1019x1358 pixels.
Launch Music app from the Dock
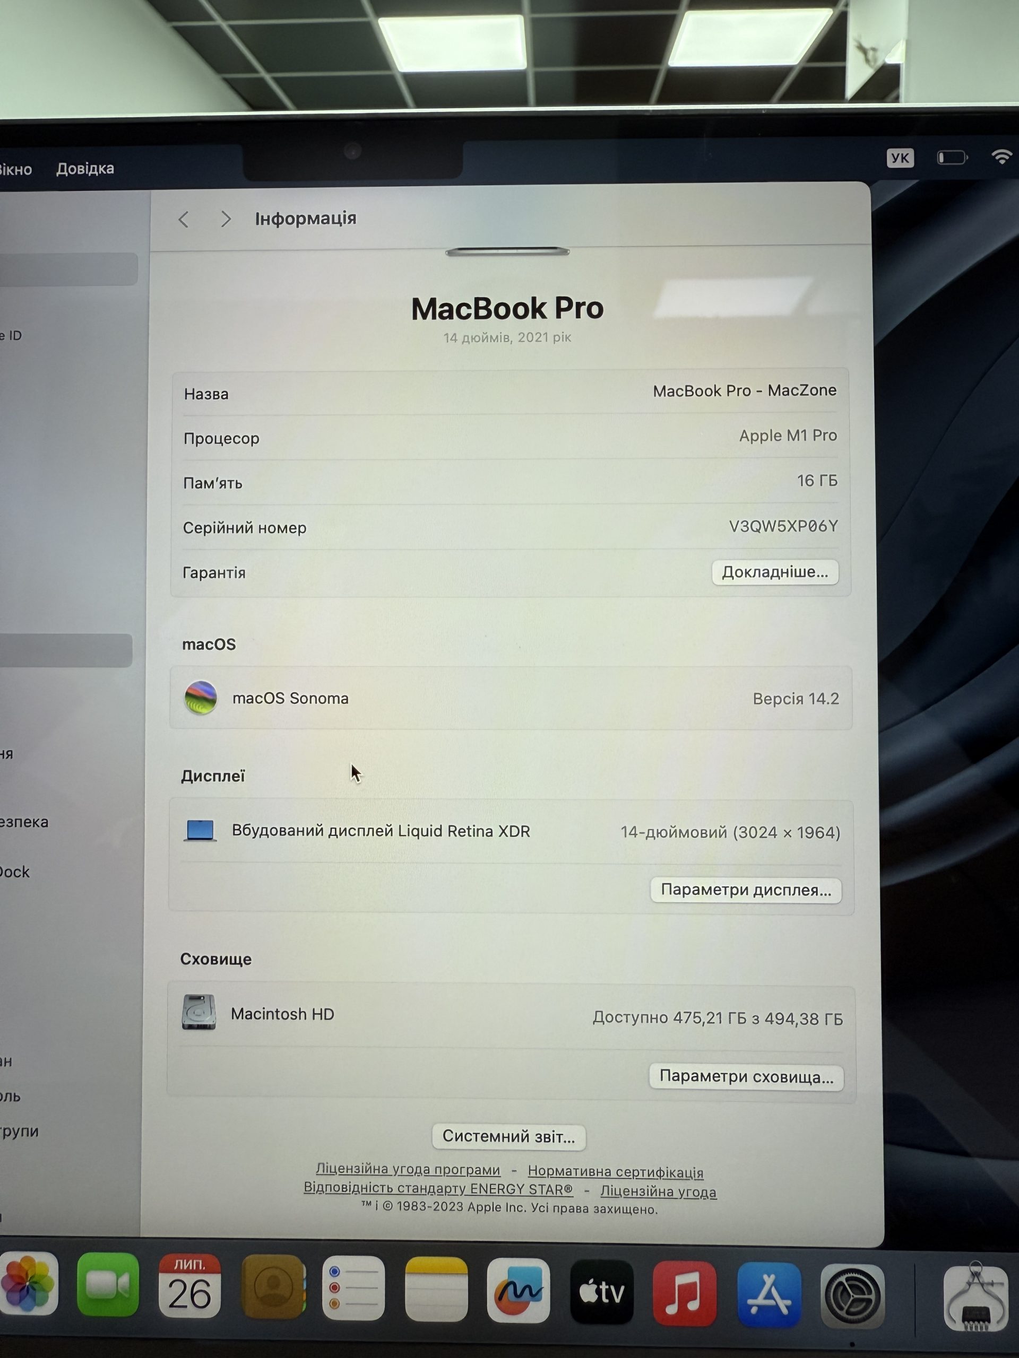point(684,1293)
